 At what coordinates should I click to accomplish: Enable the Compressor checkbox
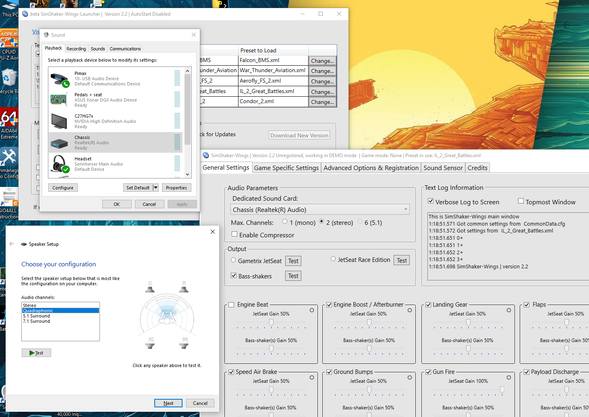click(x=234, y=234)
